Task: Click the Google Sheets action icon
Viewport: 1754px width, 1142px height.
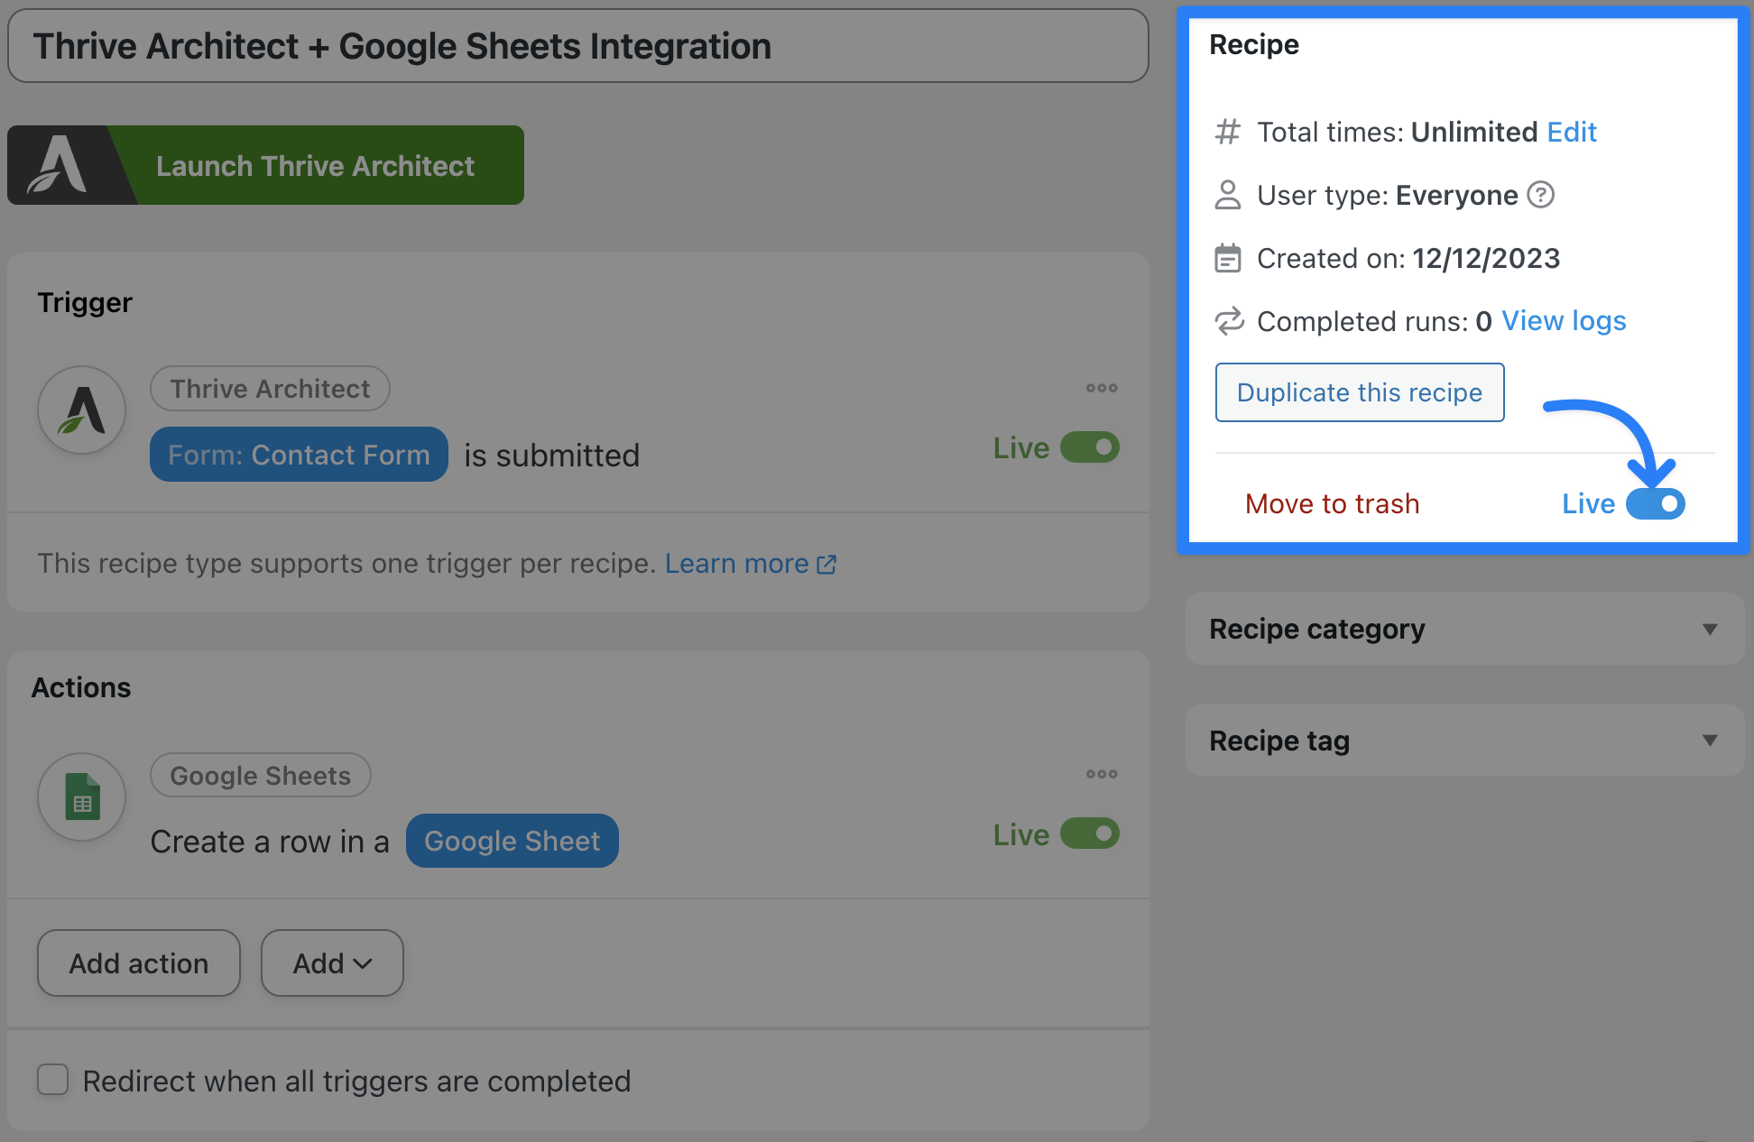Action: 81,797
